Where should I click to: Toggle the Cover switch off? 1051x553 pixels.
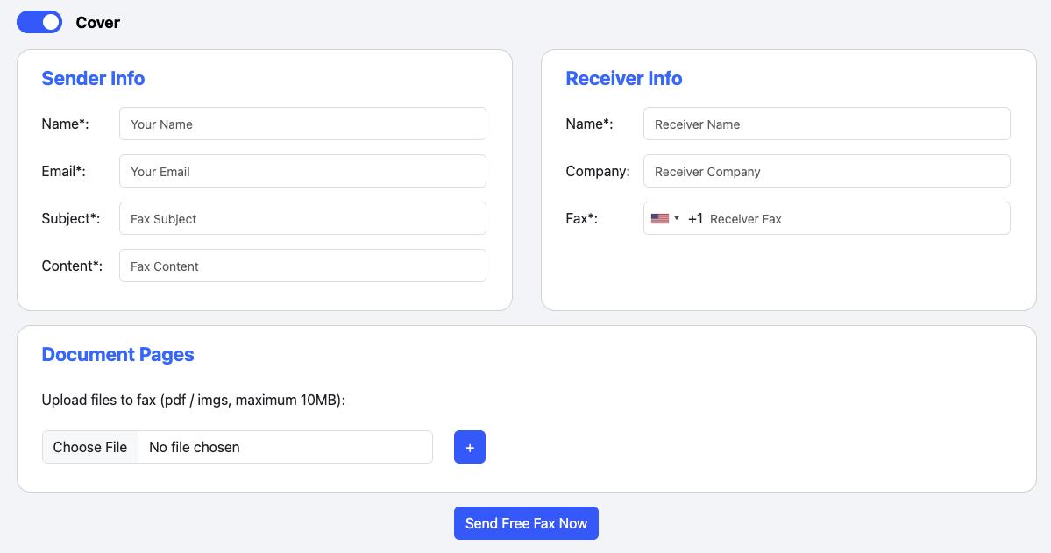pos(39,22)
